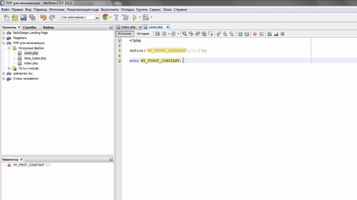
Task: Open the Debug Project dropdown arrow
Action: tap(151, 17)
